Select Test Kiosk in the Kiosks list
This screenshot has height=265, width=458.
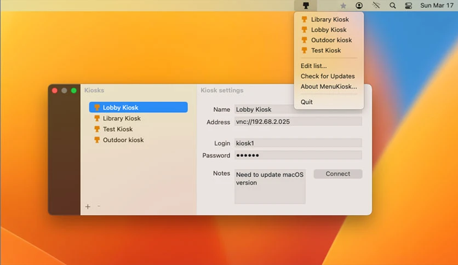tap(138, 129)
